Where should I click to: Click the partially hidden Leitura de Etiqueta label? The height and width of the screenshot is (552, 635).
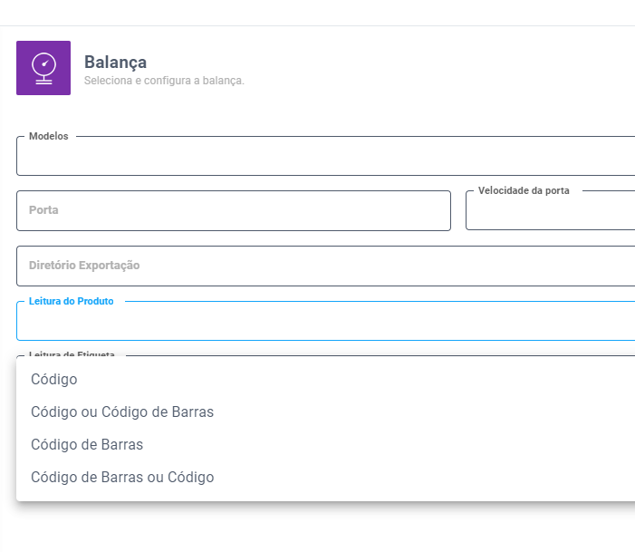[x=72, y=353]
